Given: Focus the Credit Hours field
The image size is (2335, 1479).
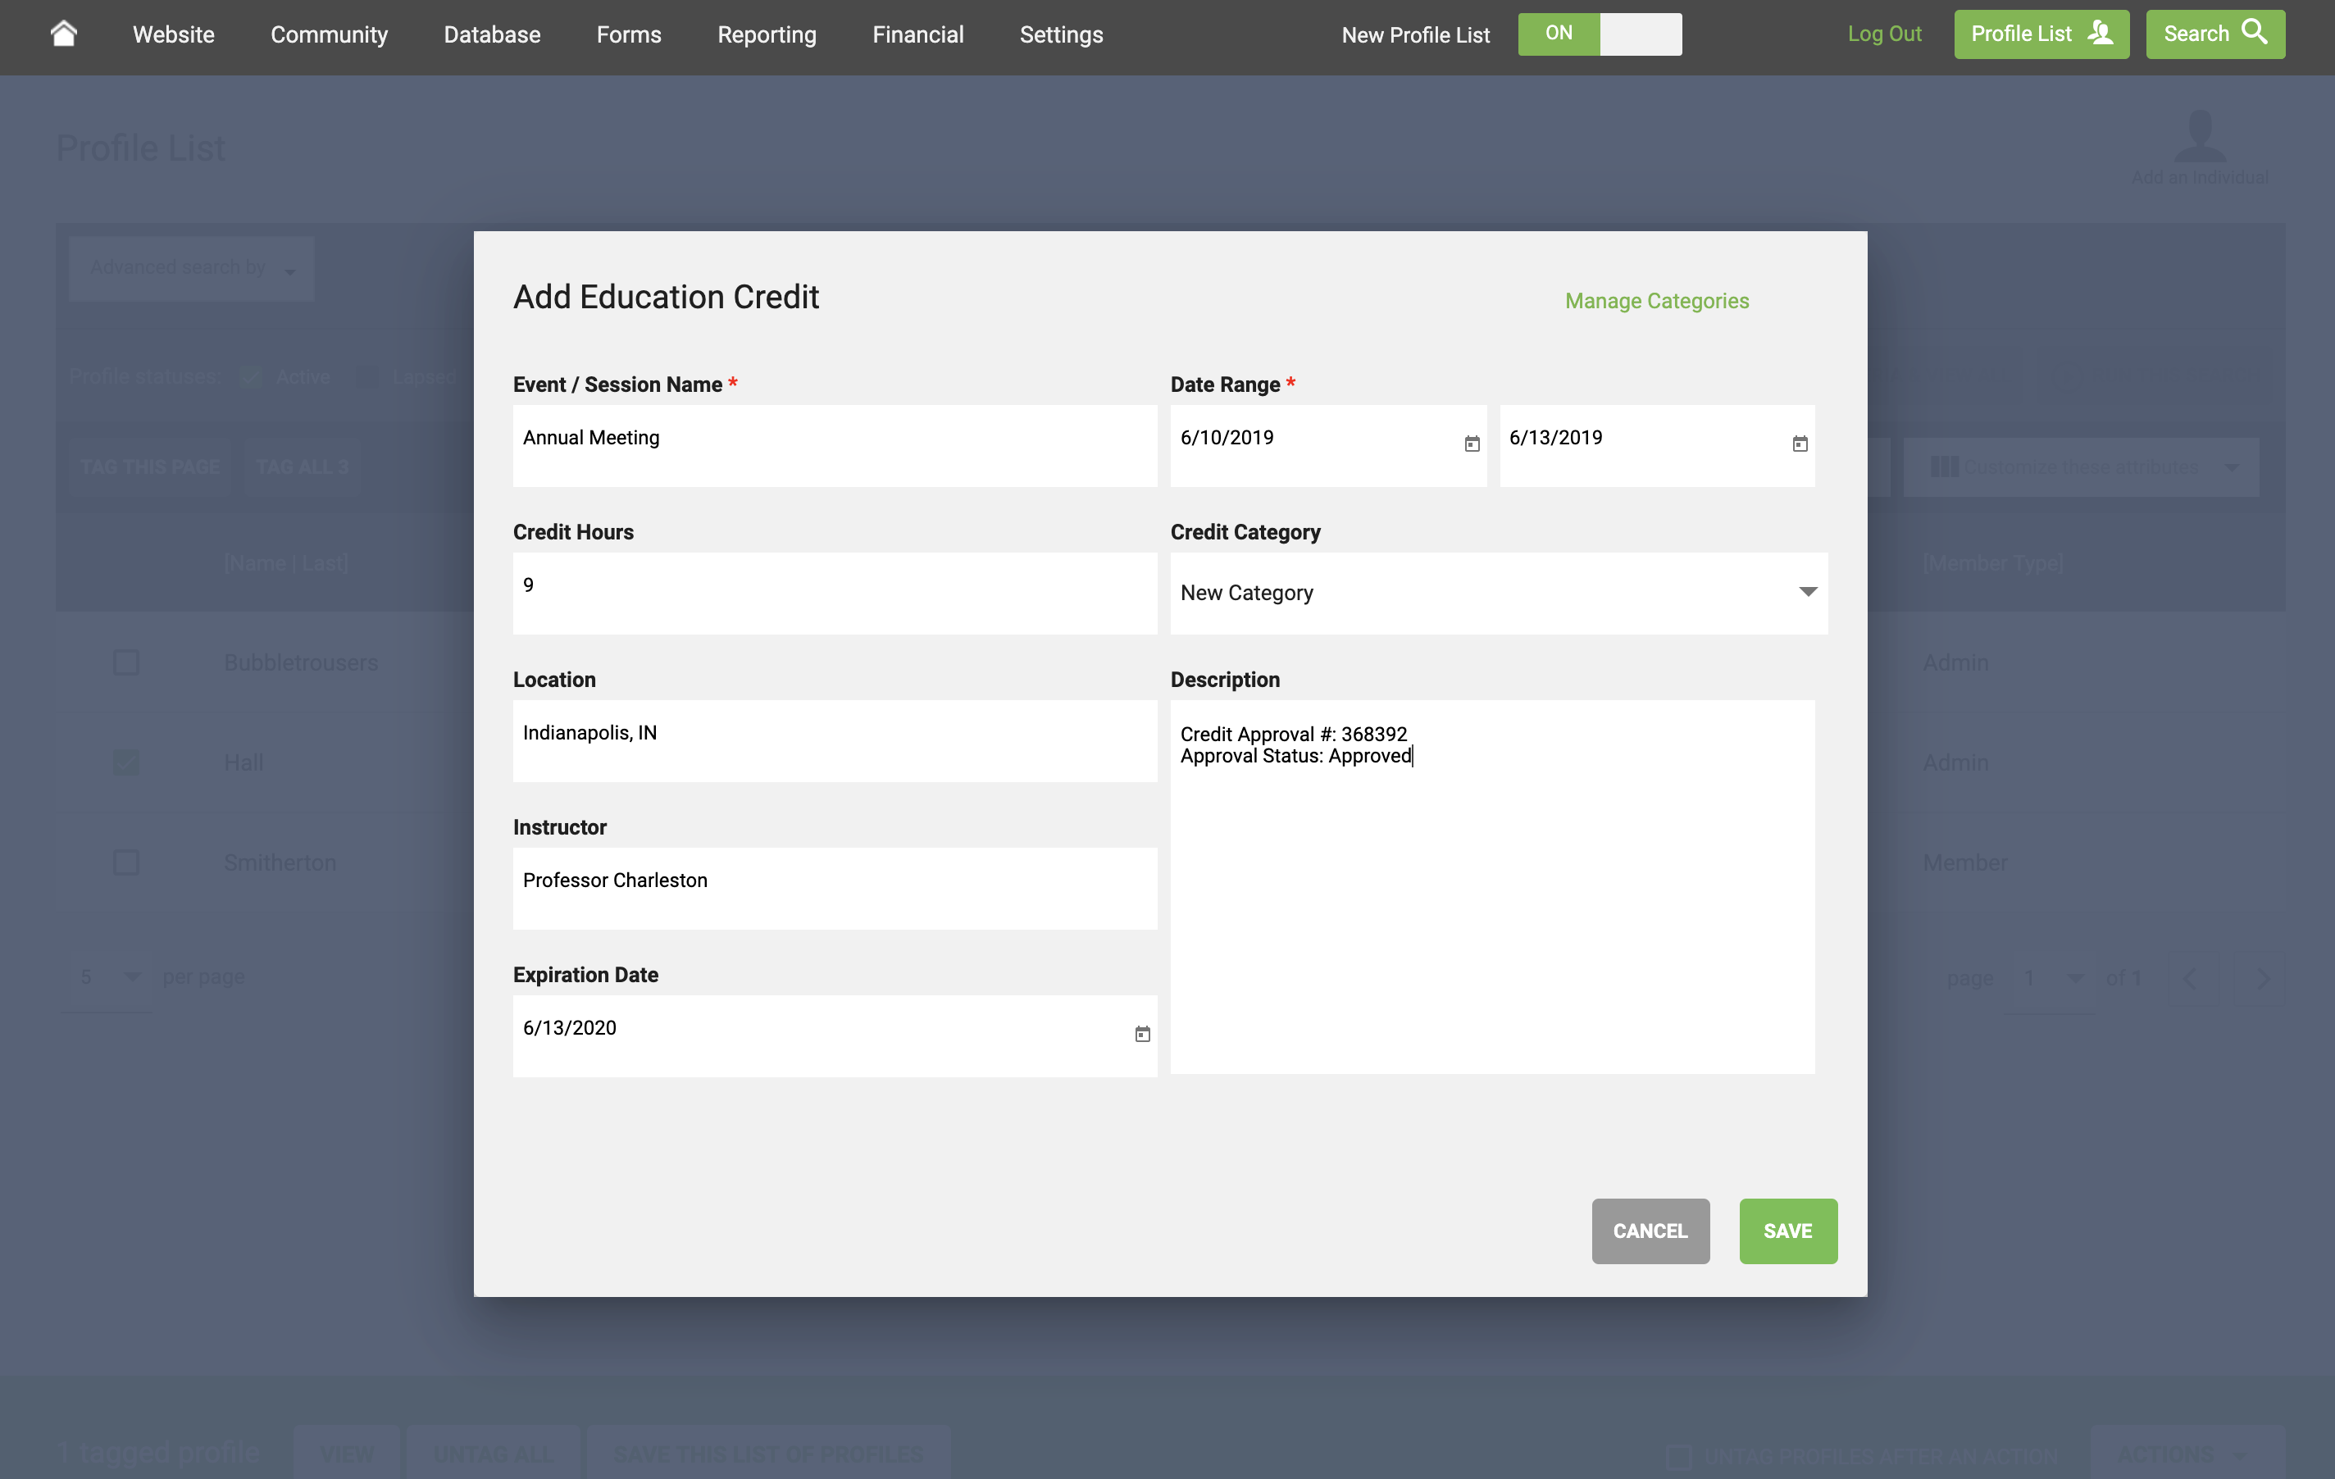Looking at the screenshot, I should click(x=835, y=594).
